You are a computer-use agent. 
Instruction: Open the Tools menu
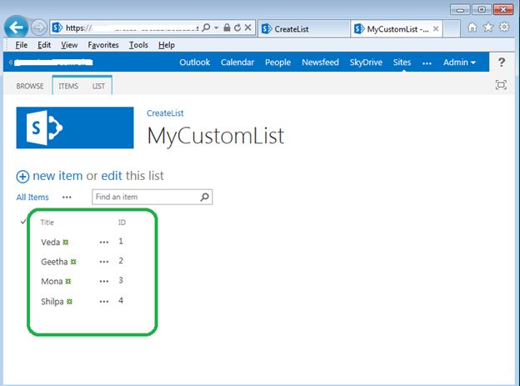138,45
